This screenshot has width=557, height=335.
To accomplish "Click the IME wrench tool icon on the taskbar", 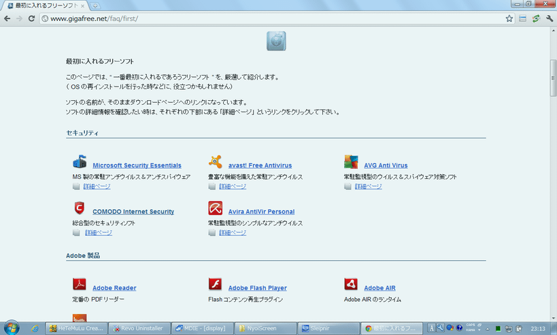I will click(x=440, y=328).
